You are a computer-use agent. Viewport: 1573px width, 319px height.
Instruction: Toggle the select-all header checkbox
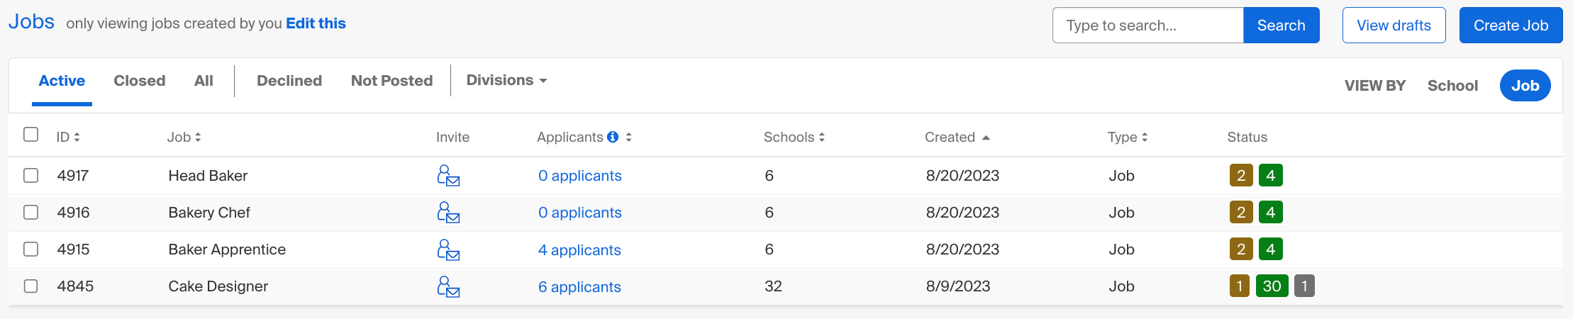click(30, 134)
